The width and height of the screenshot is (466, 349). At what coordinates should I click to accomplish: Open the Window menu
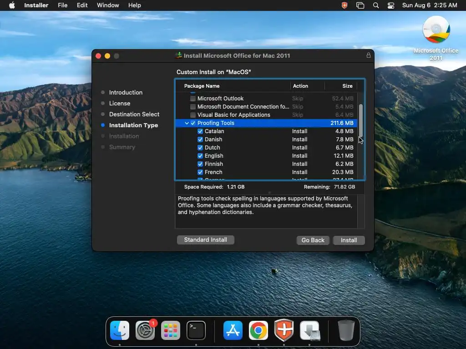(108, 5)
